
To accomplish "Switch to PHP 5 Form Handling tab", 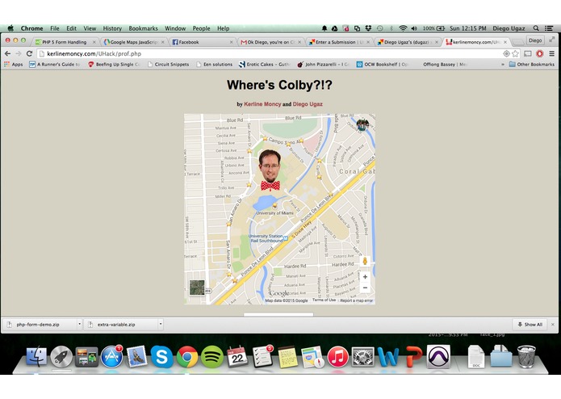I will click(x=65, y=42).
